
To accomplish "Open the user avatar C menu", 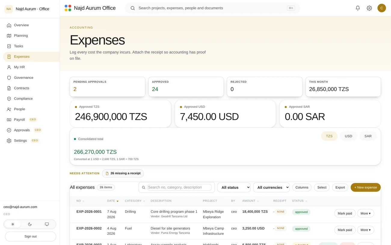I will point(382,8).
